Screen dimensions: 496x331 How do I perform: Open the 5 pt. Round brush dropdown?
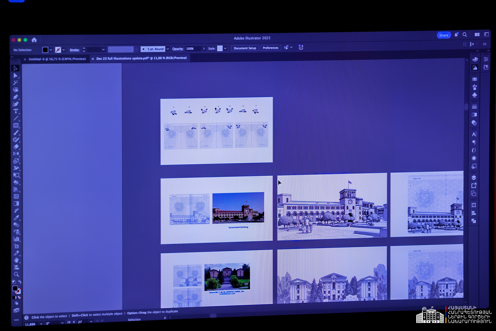tap(168, 49)
